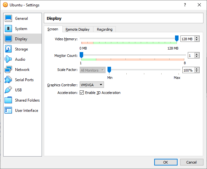Select the Shared Folders folder icon
The width and height of the screenshot is (207, 169).
8,100
